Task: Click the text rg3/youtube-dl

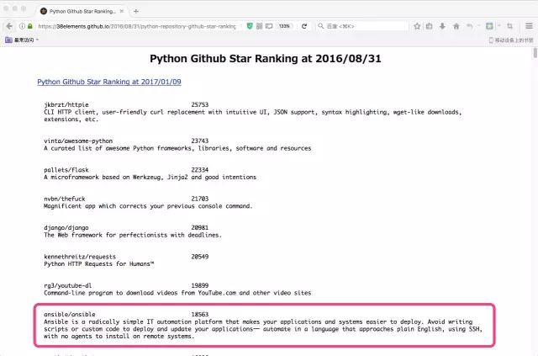Action: pos(68,285)
